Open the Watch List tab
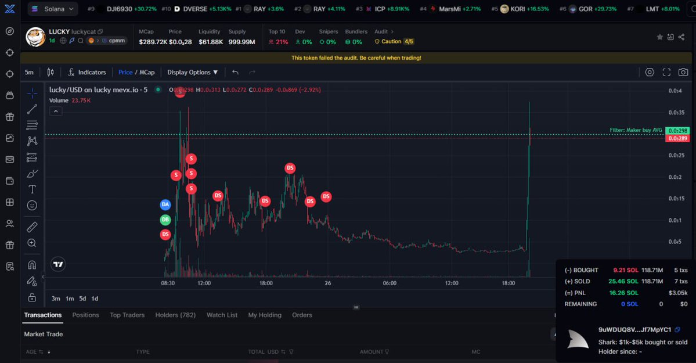The height and width of the screenshot is (363, 696). tap(222, 315)
